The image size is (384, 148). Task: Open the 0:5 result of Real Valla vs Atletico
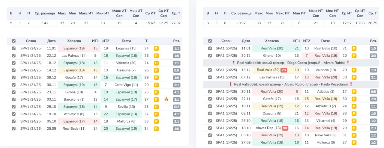373,92
